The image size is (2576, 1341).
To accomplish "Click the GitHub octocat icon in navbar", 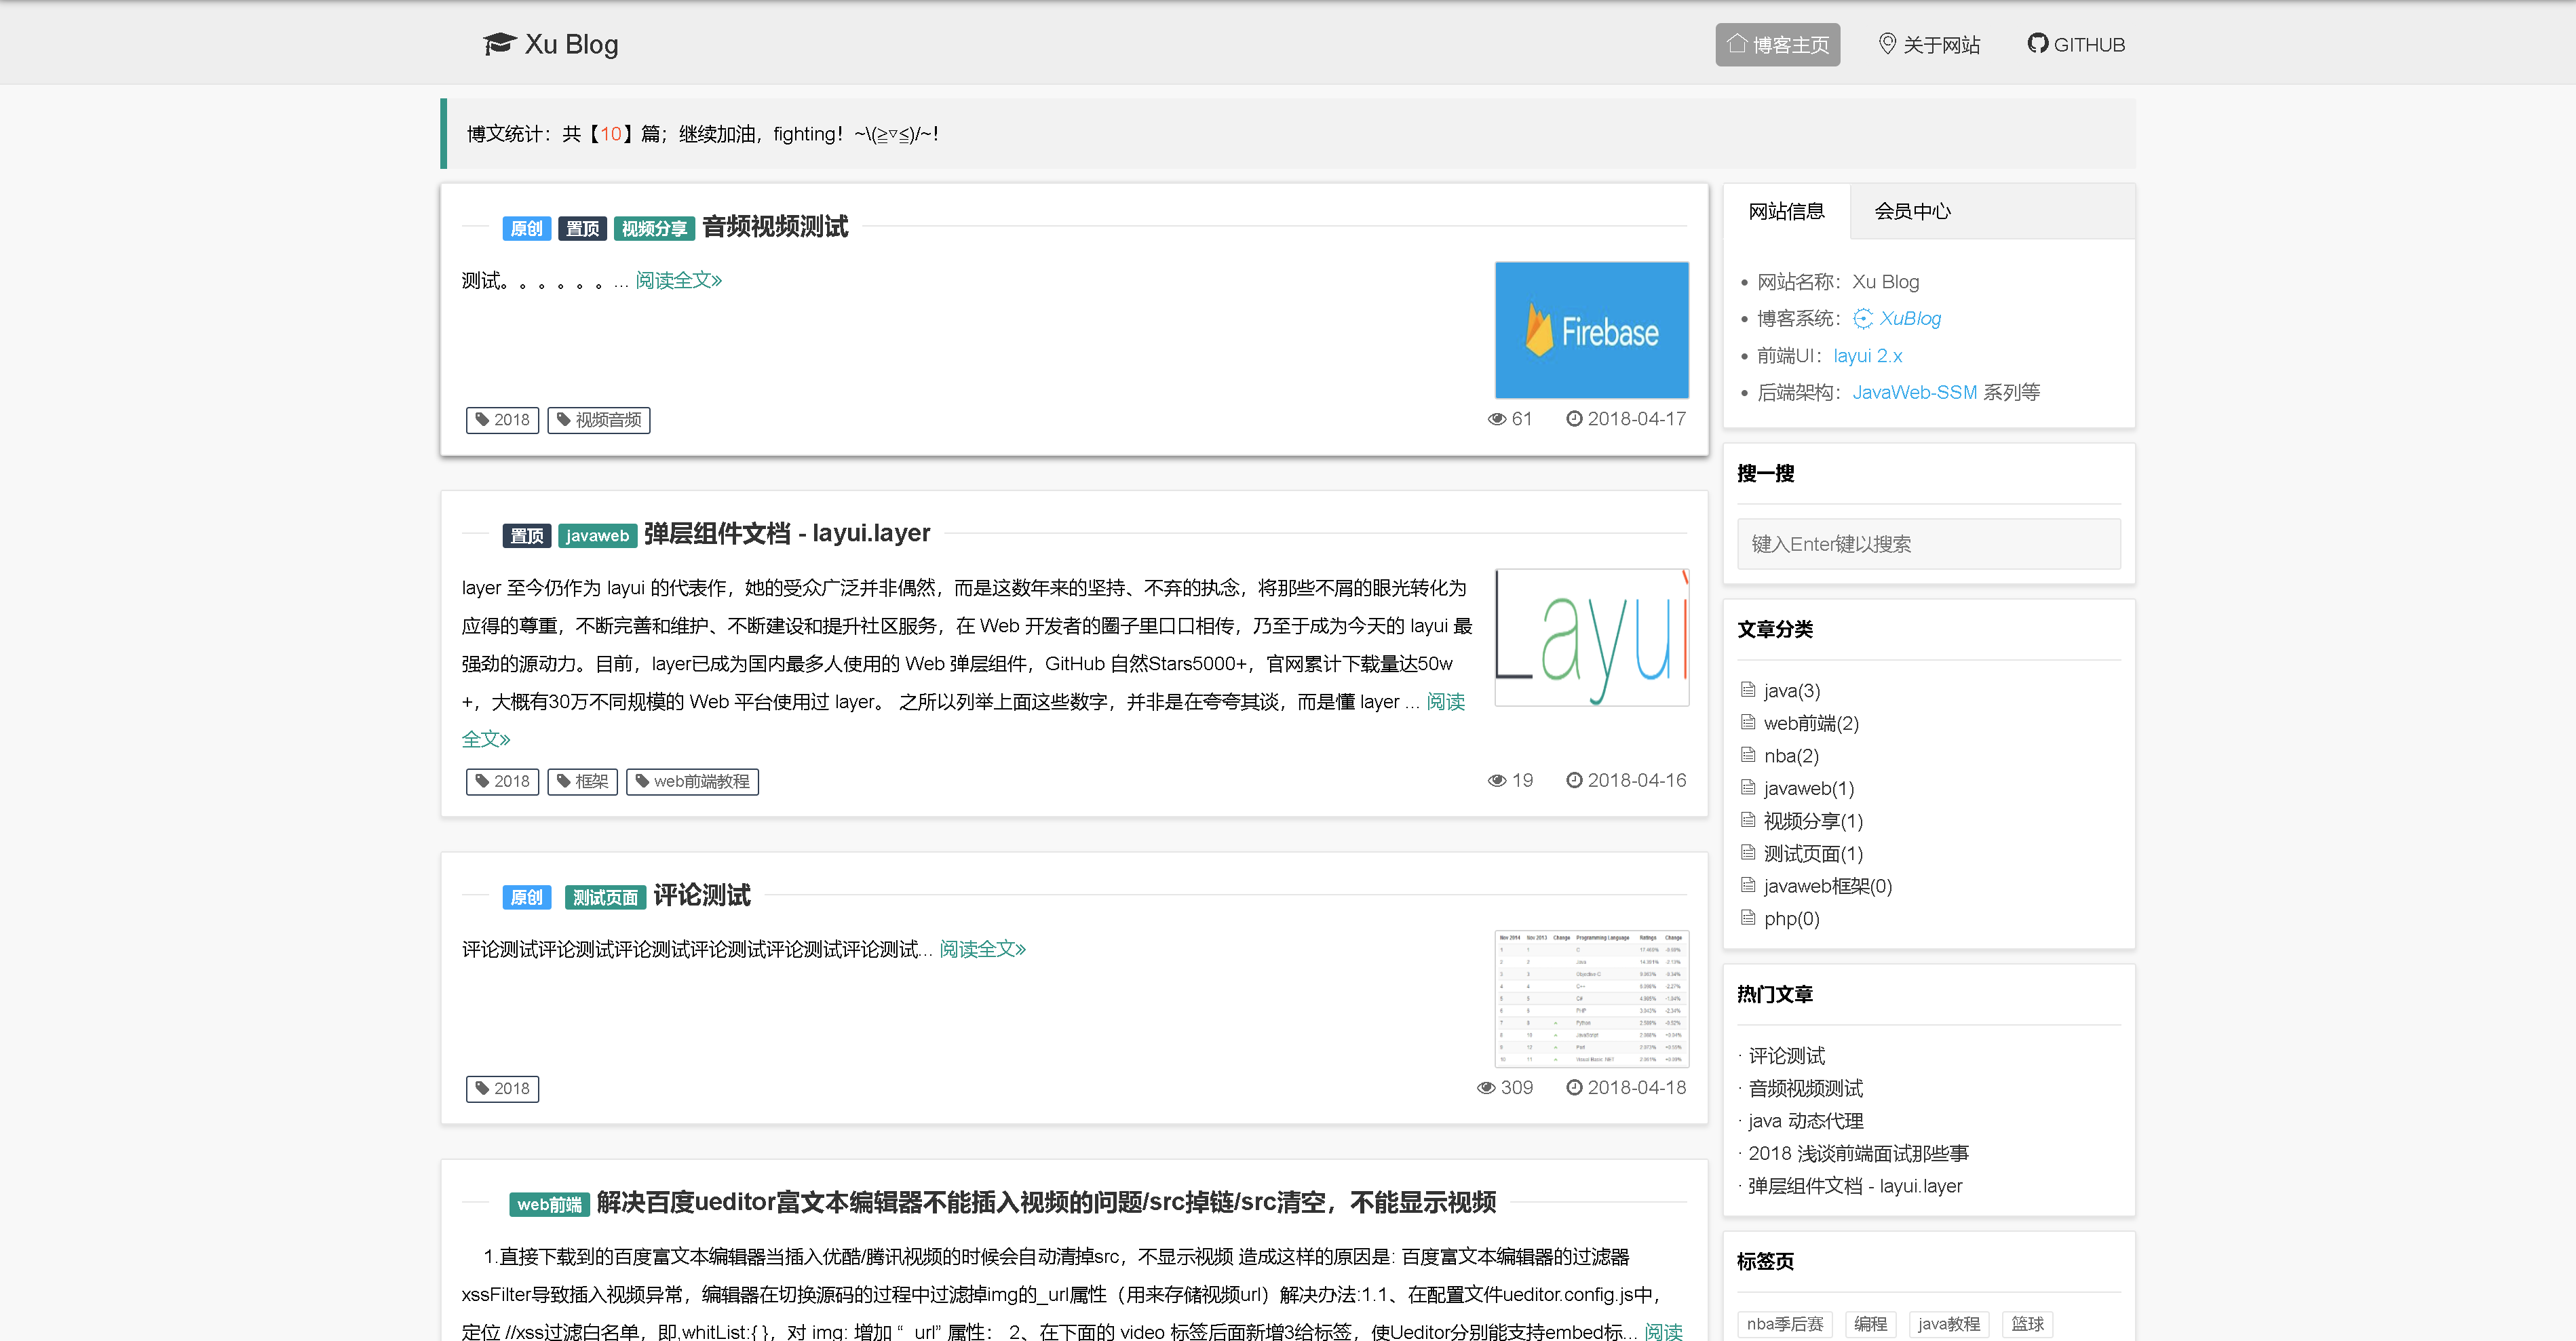I will coord(2037,44).
